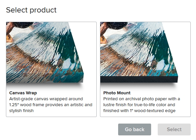Click the '1.25" wood frame' text line

(x=50, y=105)
